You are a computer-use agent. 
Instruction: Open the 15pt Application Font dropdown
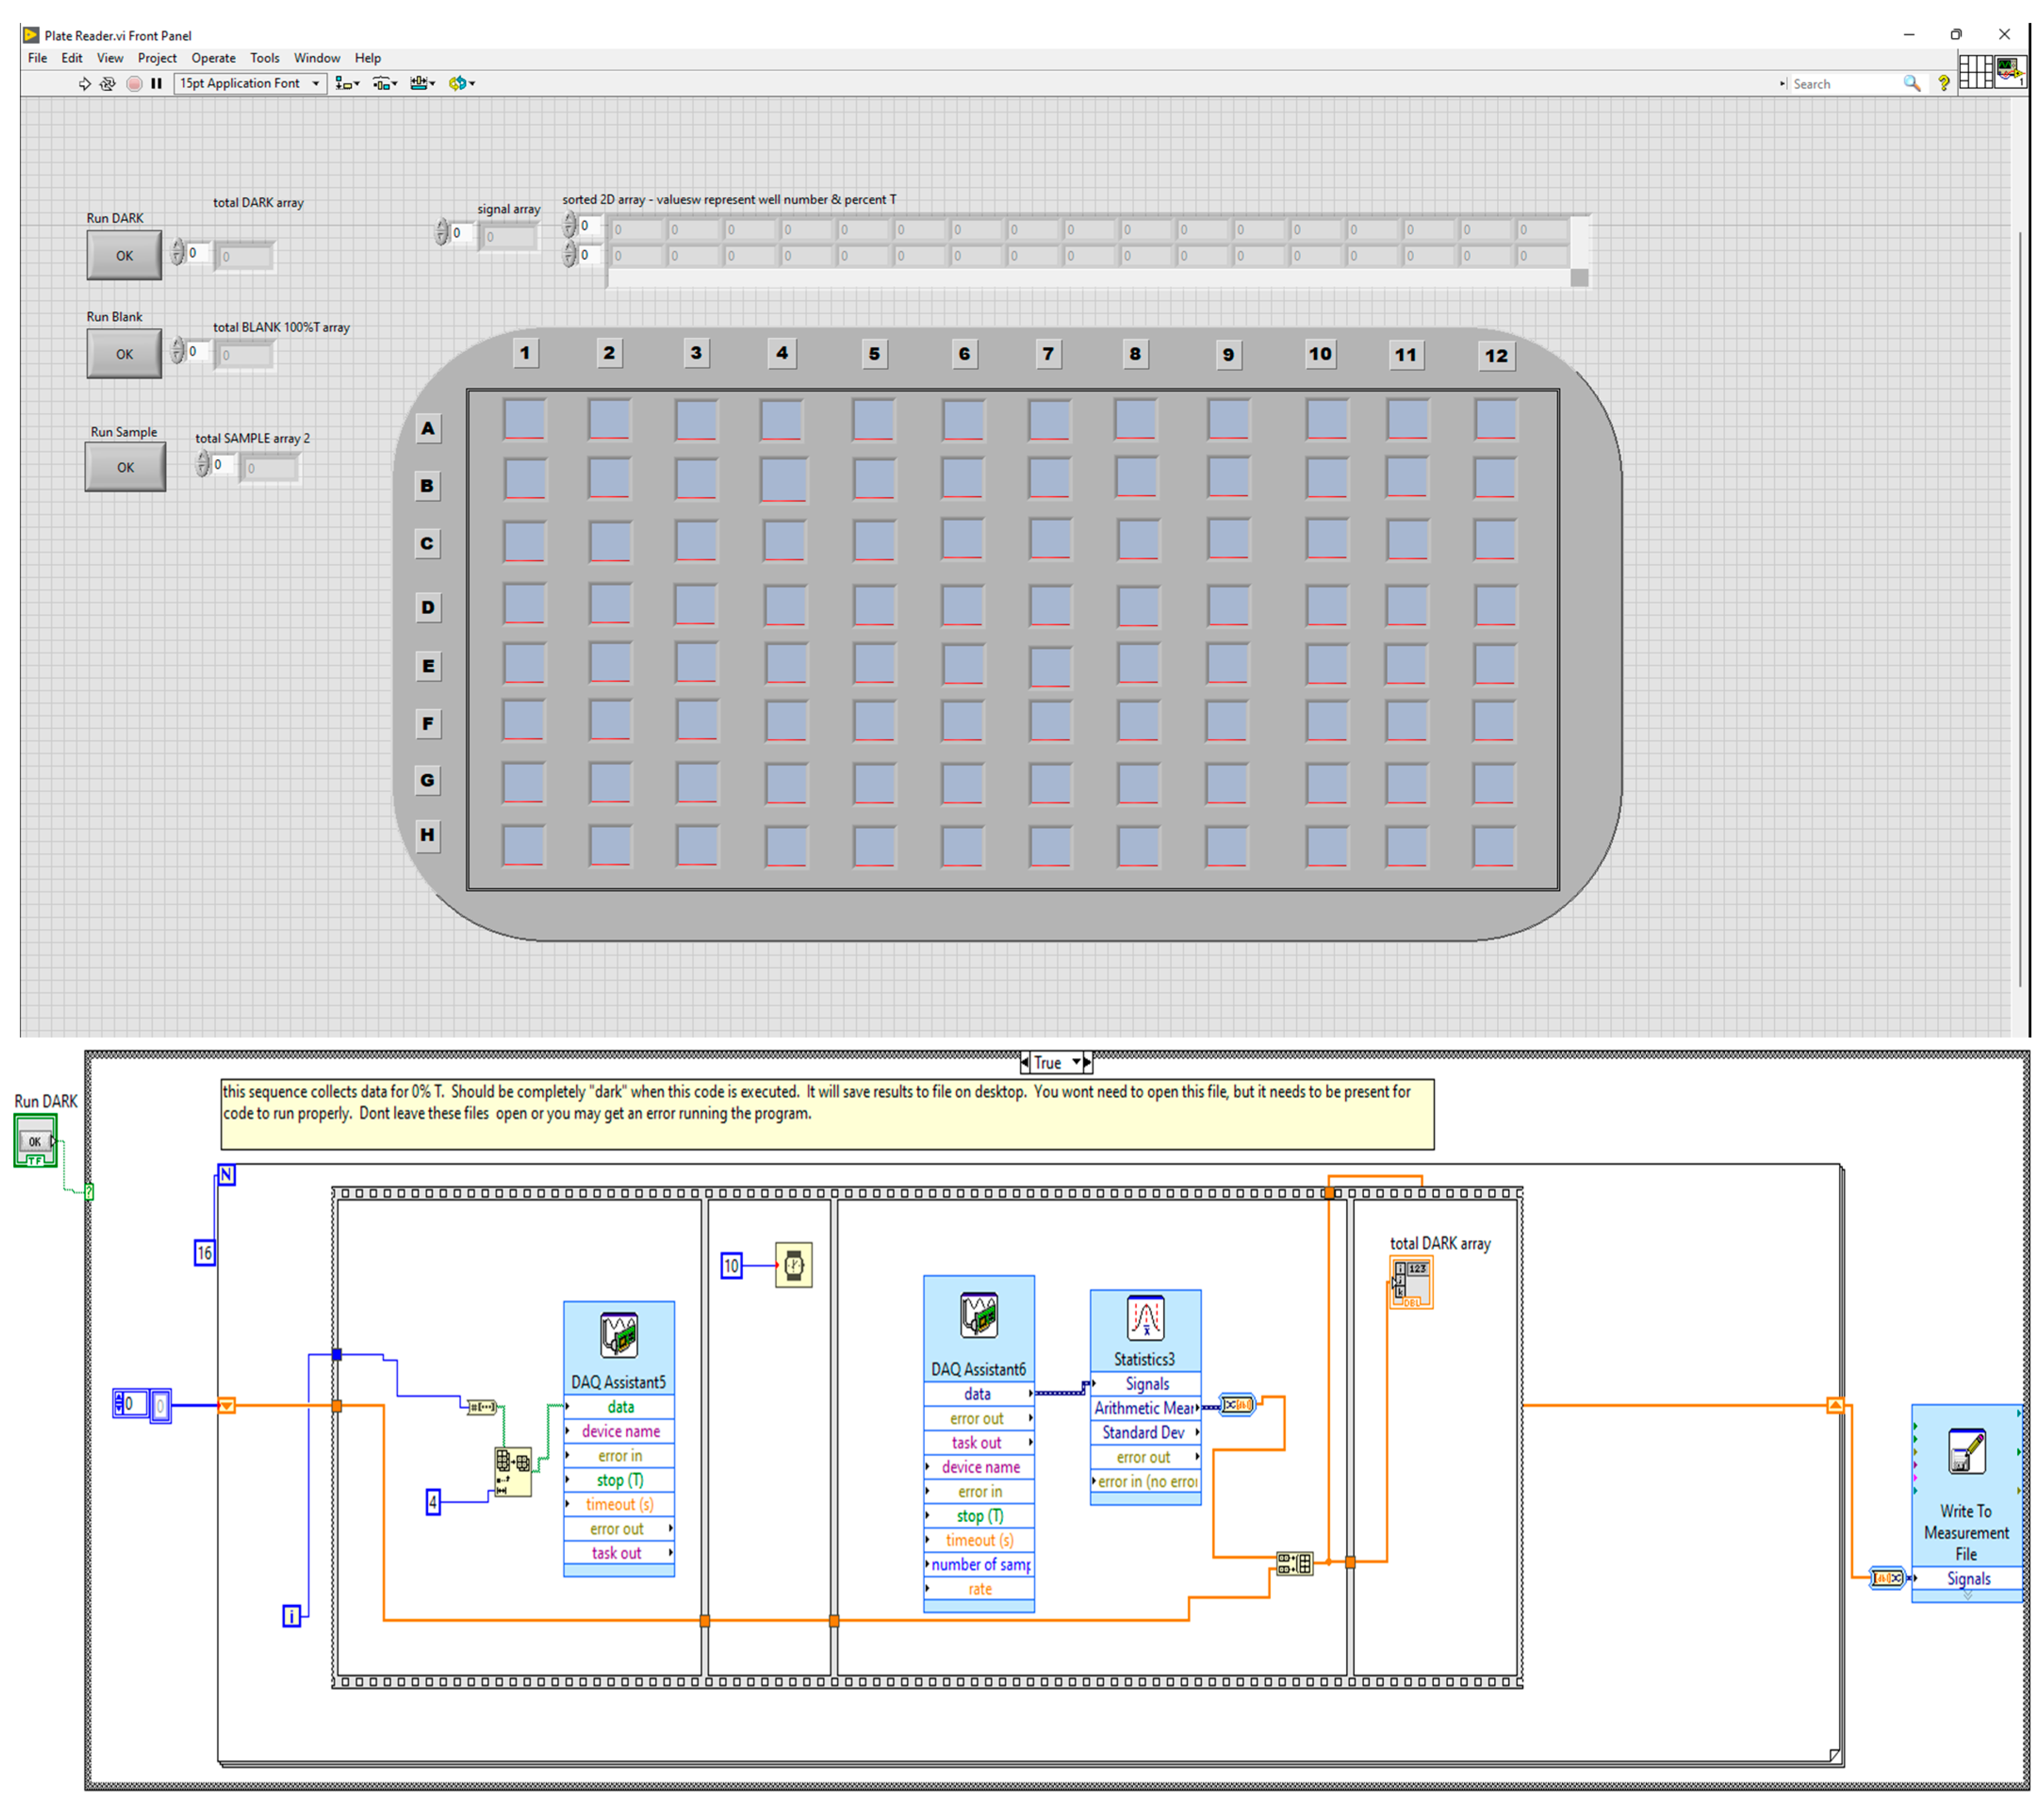coord(250,84)
